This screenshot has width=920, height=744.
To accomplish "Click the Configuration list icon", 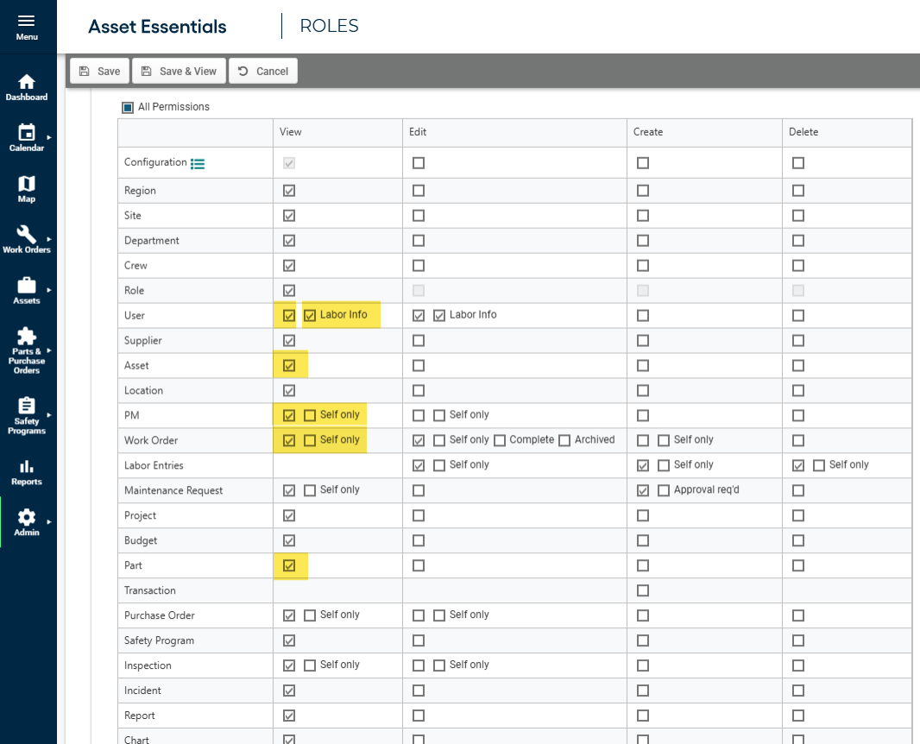I will coord(198,164).
